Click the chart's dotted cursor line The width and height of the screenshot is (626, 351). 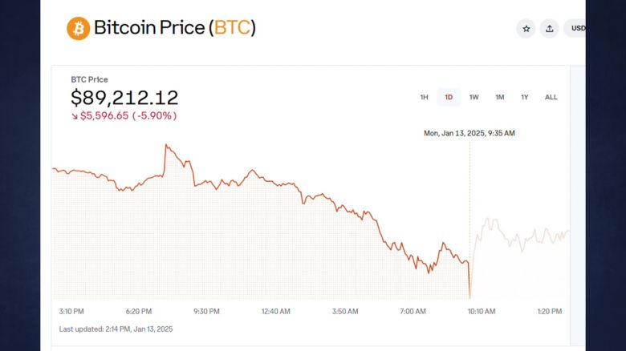469,216
